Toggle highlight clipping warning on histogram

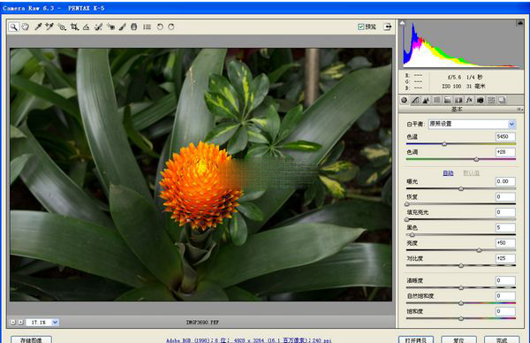click(x=520, y=23)
